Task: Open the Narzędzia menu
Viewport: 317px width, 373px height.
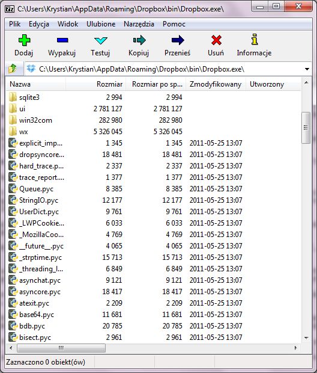Action: tap(139, 24)
